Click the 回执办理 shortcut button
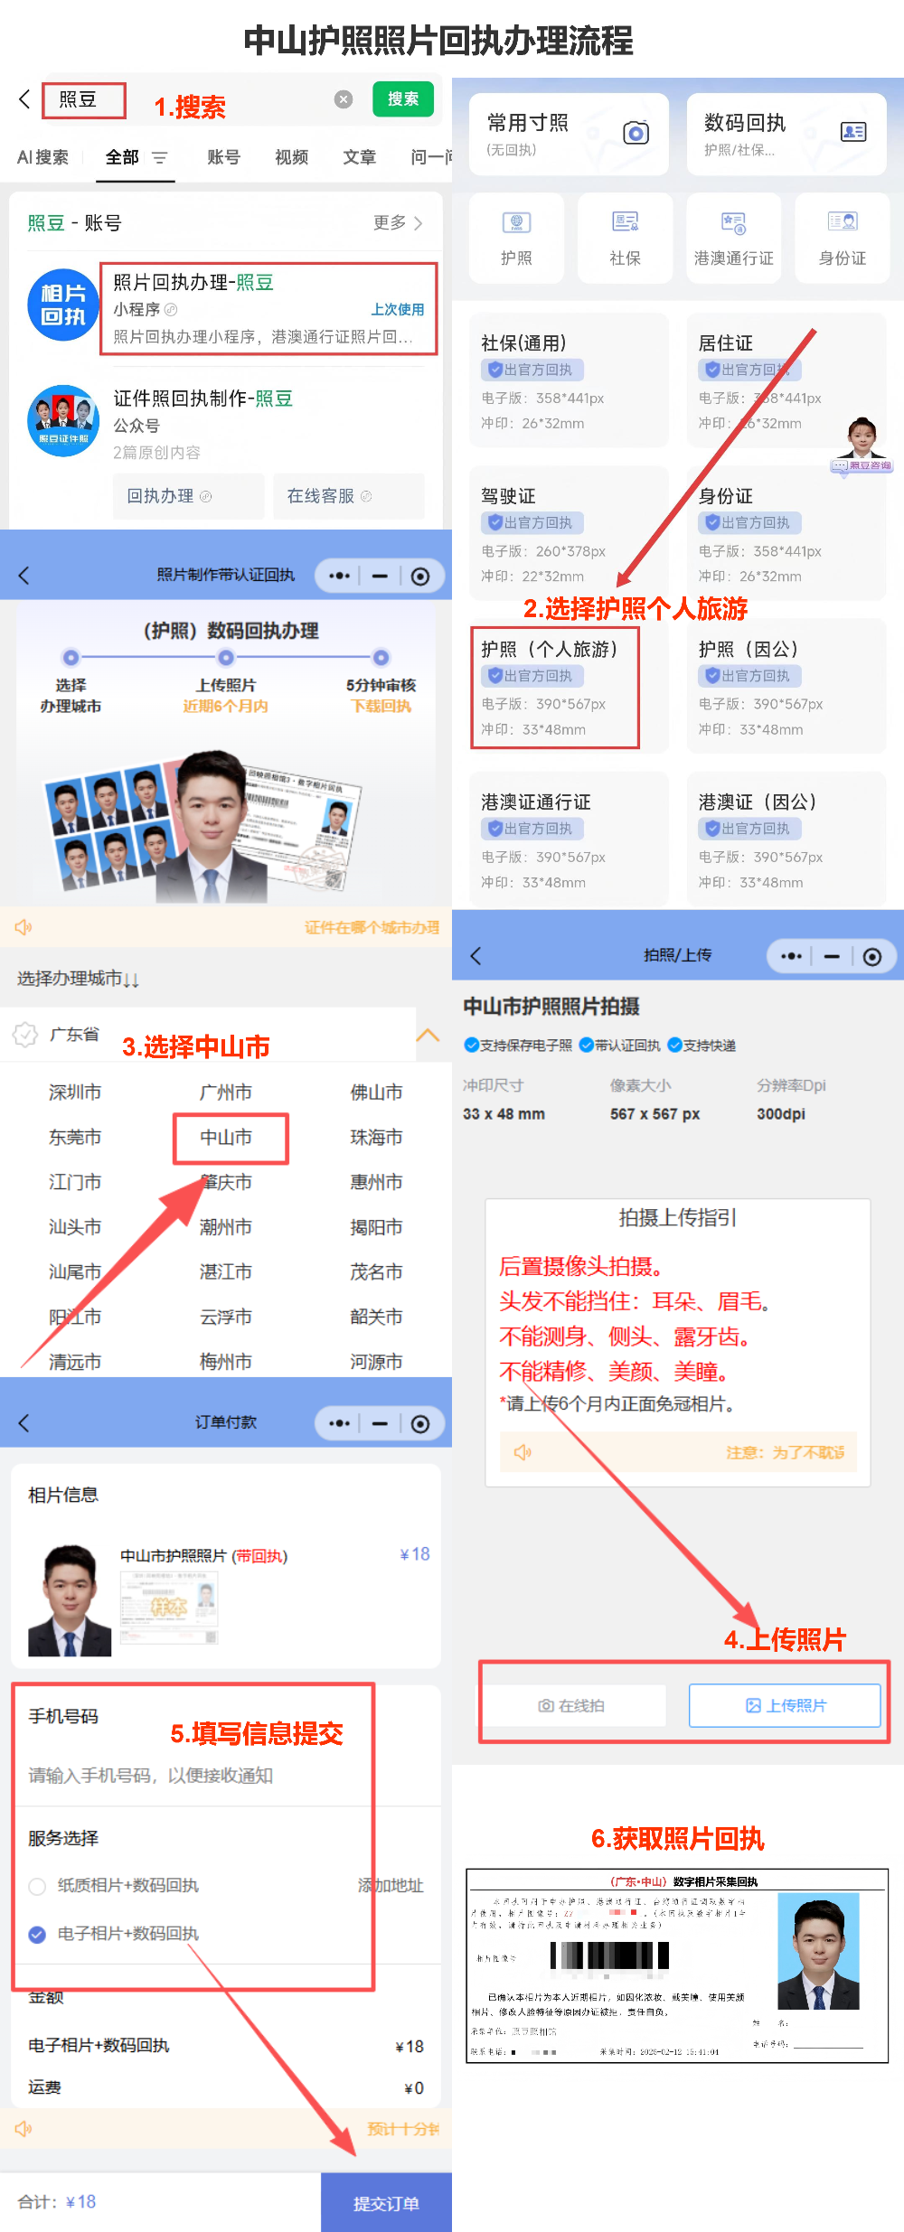Viewport: 904px width, 2232px height. (x=188, y=496)
